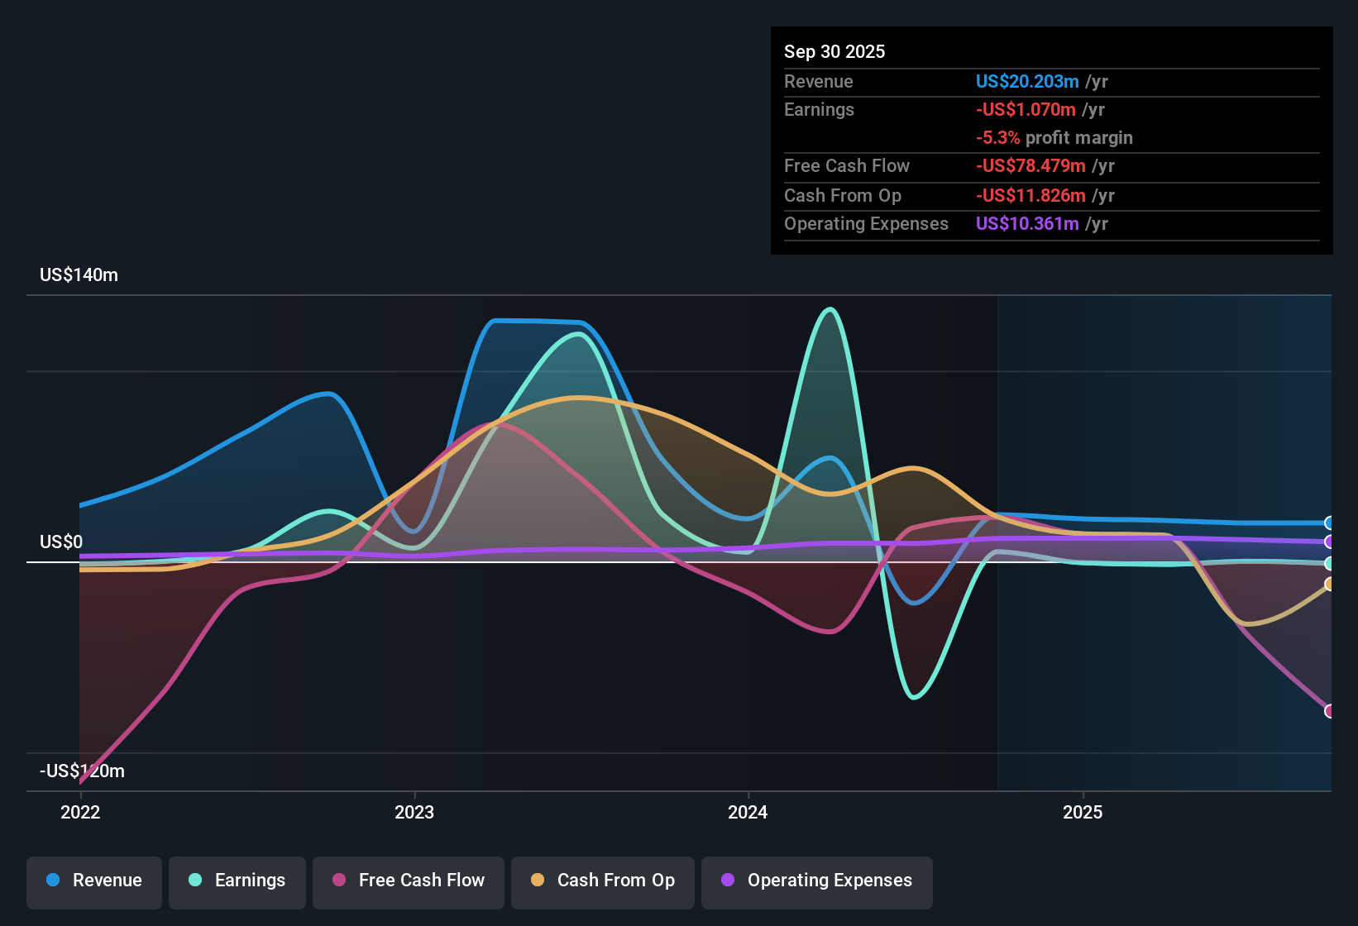Click the Sep 30 2025 tooltip header
Image resolution: width=1358 pixels, height=926 pixels.
pos(834,51)
